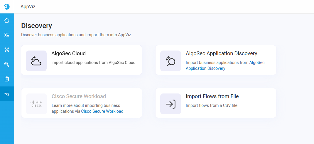The height and width of the screenshot is (144, 314).
Task: Select the Discovery search-list icon in the sidebar
Action: point(7,94)
